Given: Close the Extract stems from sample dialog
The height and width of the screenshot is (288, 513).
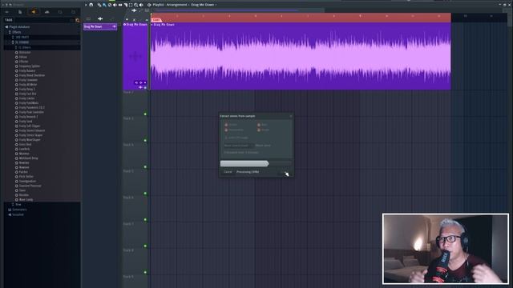Looking at the screenshot, I should coord(291,116).
